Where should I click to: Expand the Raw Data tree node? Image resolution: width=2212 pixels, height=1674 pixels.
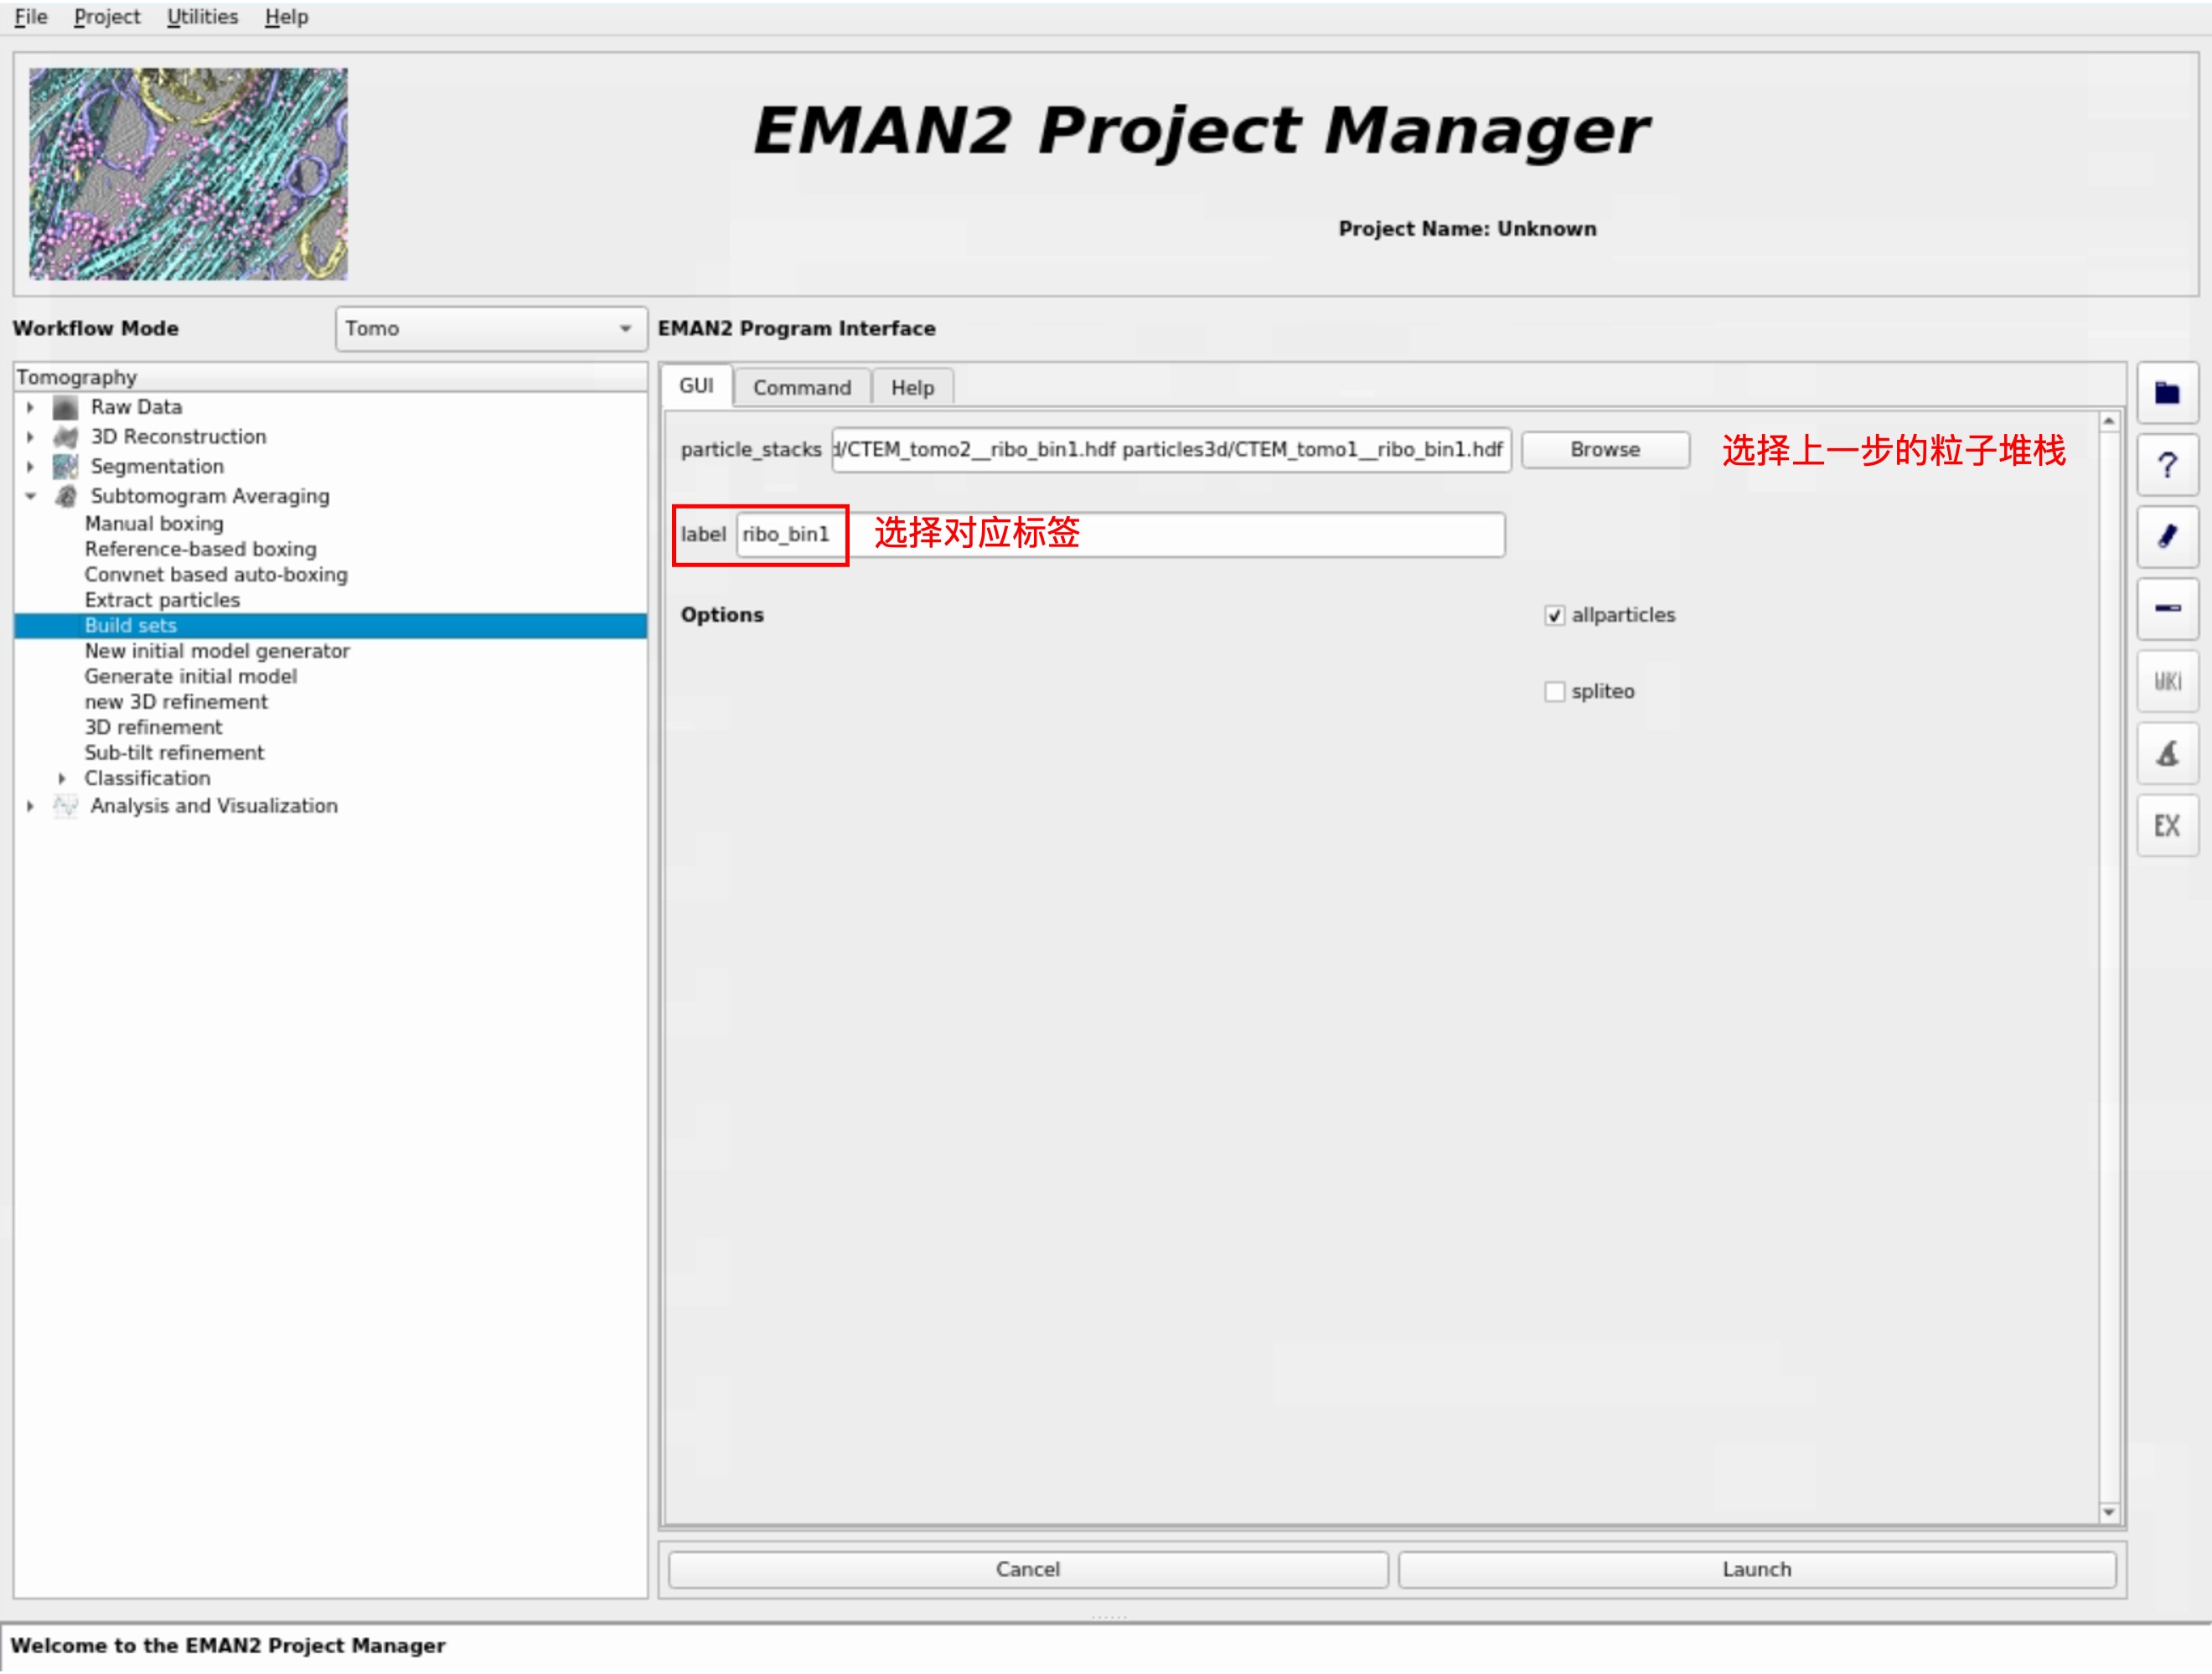tap(30, 408)
